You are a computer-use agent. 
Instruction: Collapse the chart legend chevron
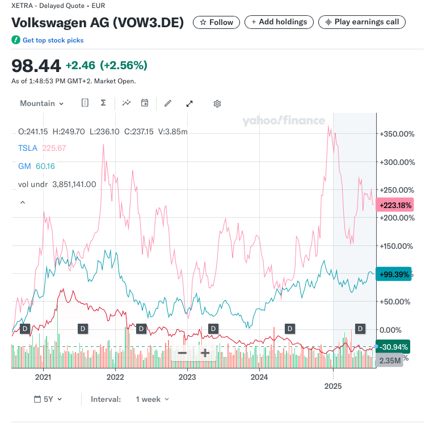[23, 202]
